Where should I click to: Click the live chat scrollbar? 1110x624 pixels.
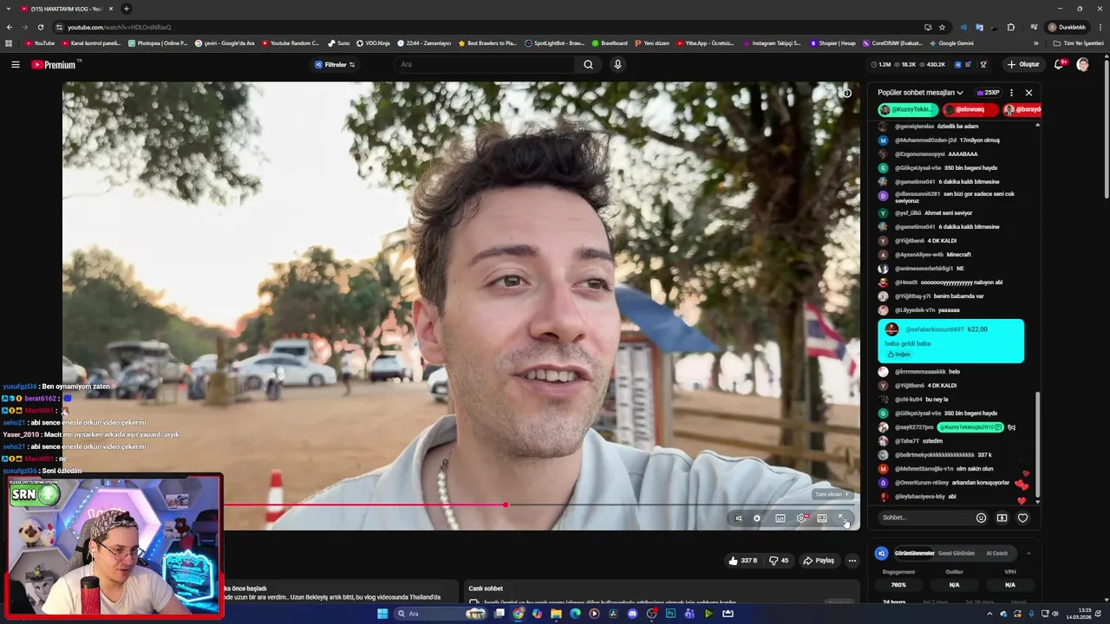pyautogui.click(x=1037, y=444)
